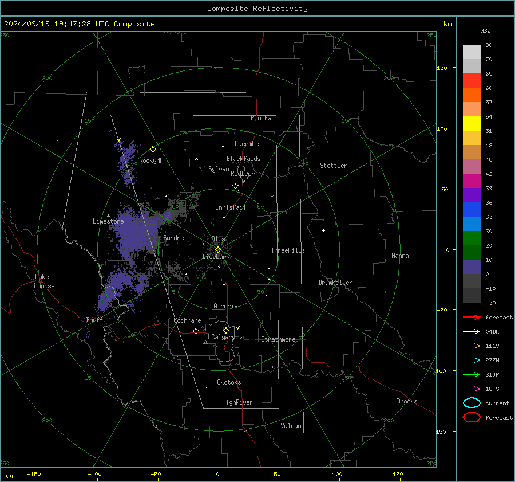Pick the 45 dBZ pink swatch
This screenshot has height=482, width=515.
click(472, 166)
